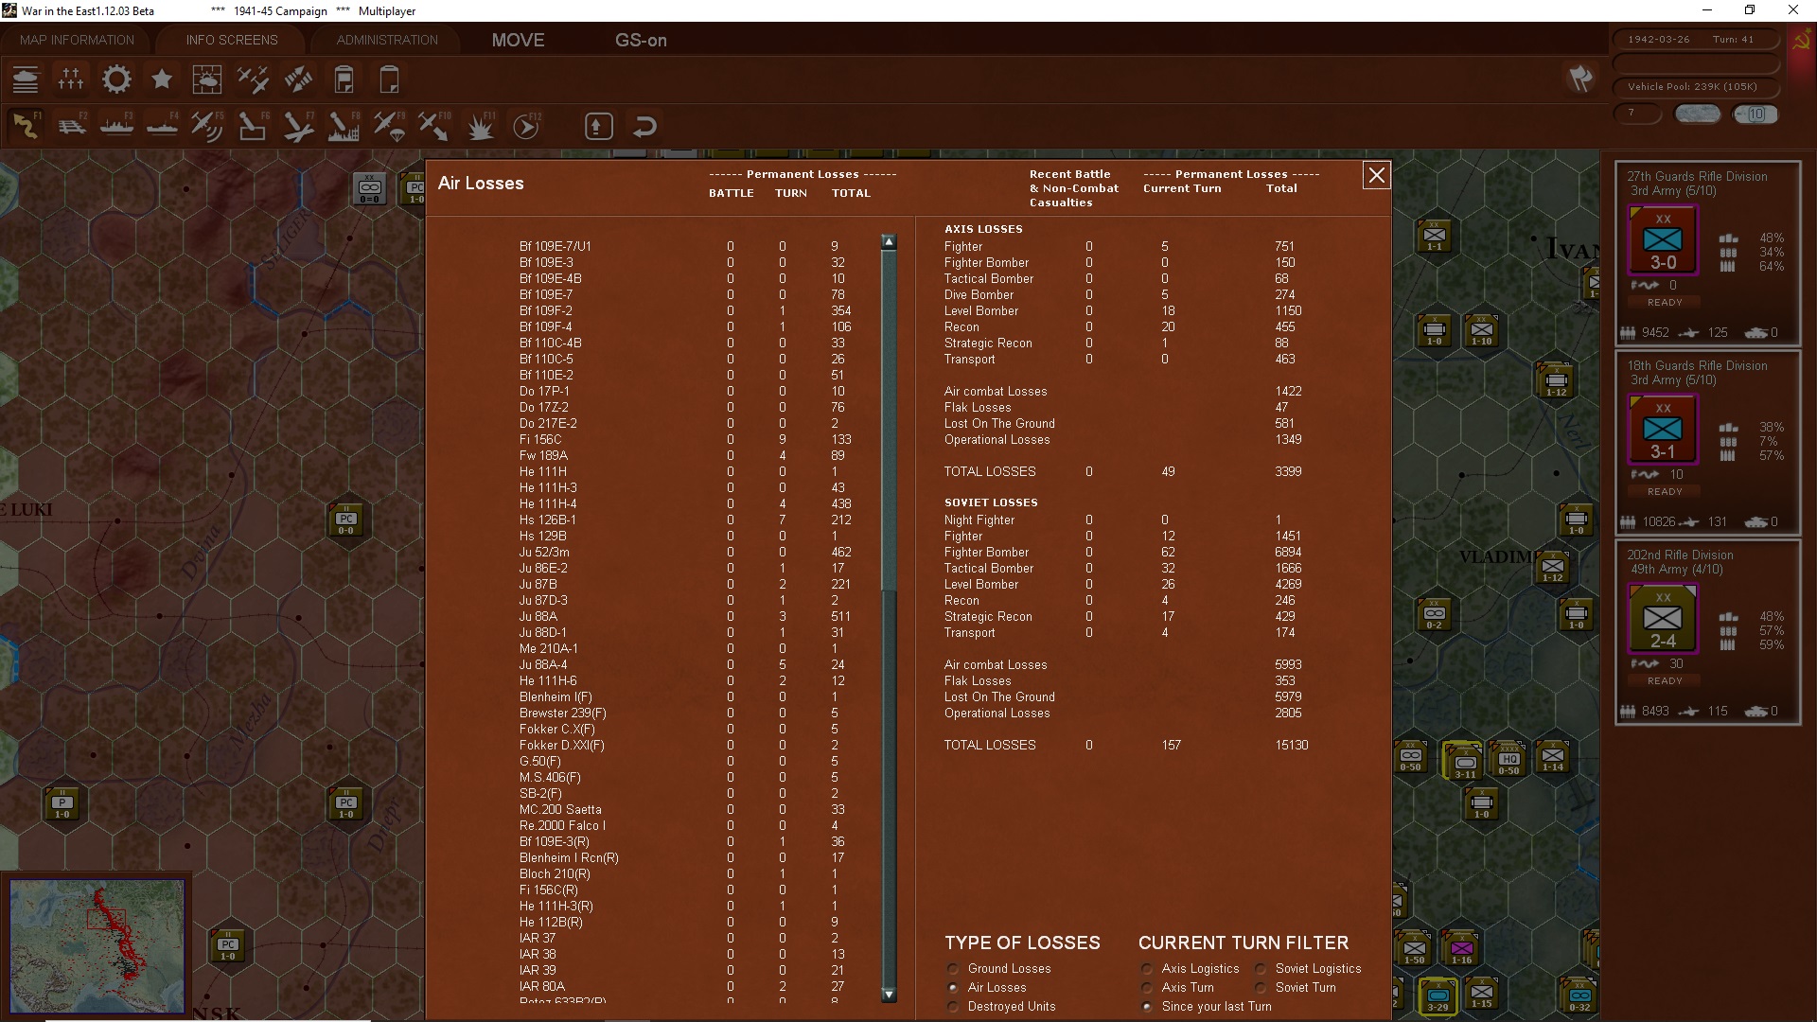Select Soviet Turn filter radio
This screenshot has width=1817, height=1022.
pos(1261,988)
